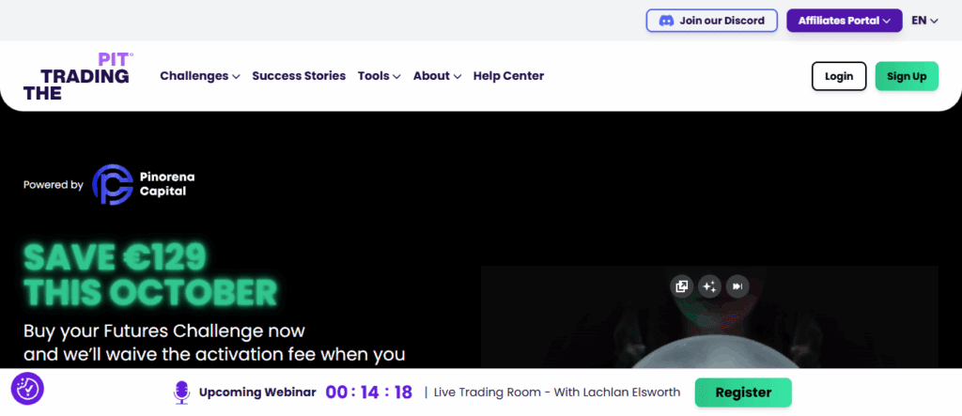Click the sparkle effects icon on video
Screen dimensions: 962x416
point(709,286)
